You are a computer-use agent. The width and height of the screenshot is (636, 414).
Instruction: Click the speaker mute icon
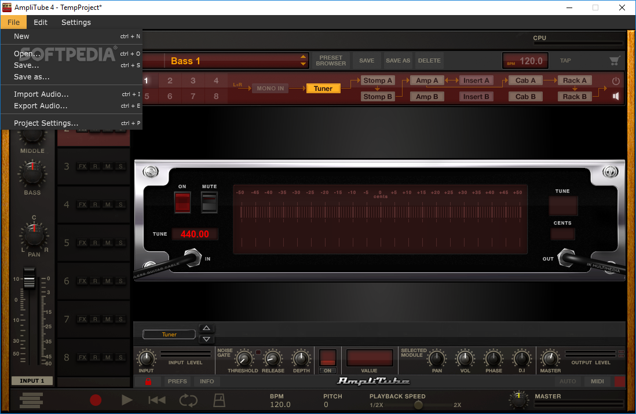pos(616,97)
